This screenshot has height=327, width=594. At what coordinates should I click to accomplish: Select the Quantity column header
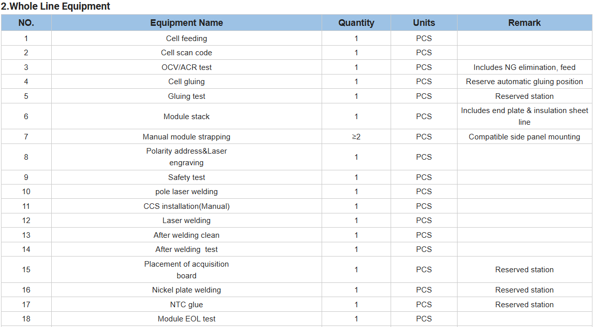click(356, 23)
